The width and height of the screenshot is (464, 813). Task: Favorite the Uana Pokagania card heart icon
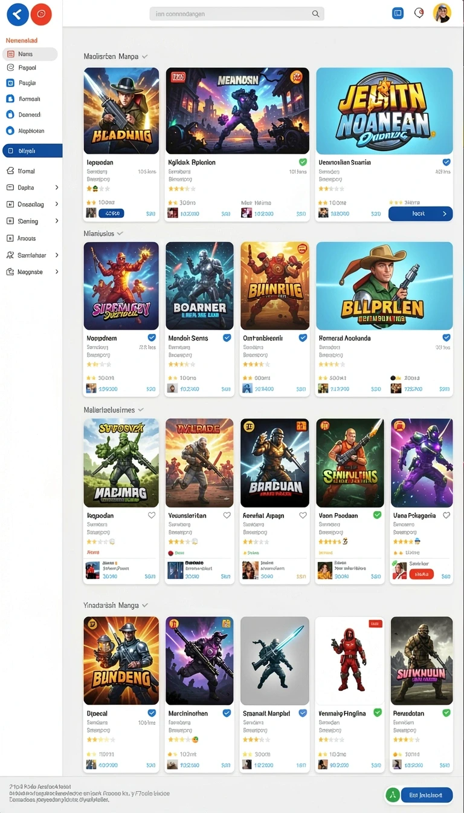446,515
